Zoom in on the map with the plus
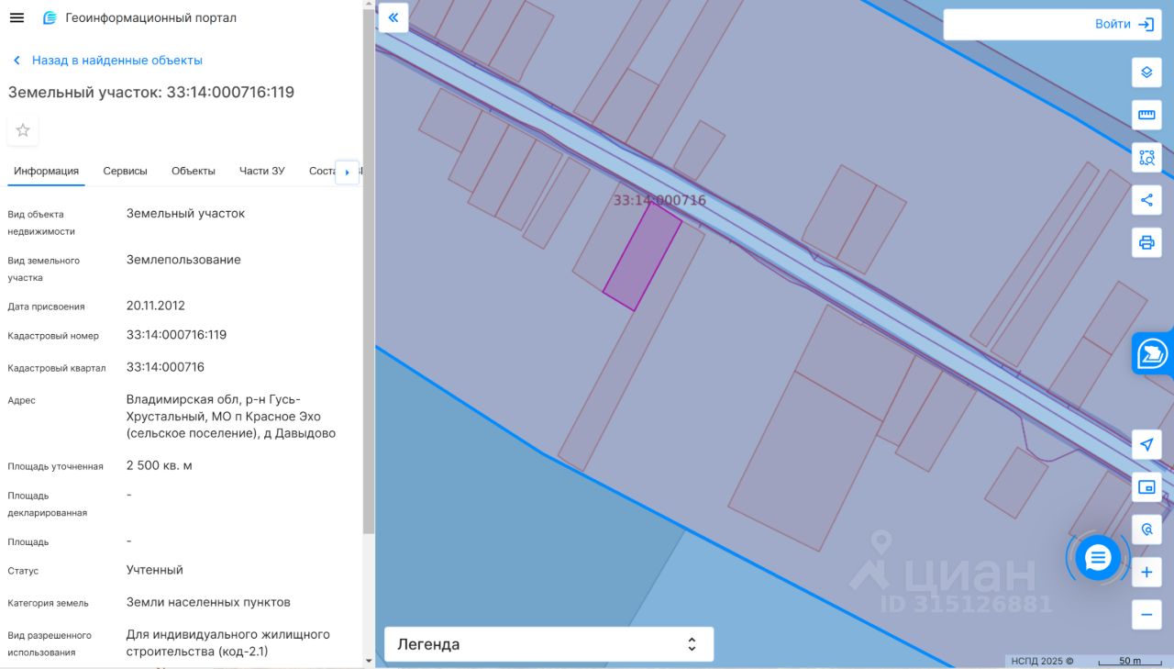 (x=1146, y=573)
